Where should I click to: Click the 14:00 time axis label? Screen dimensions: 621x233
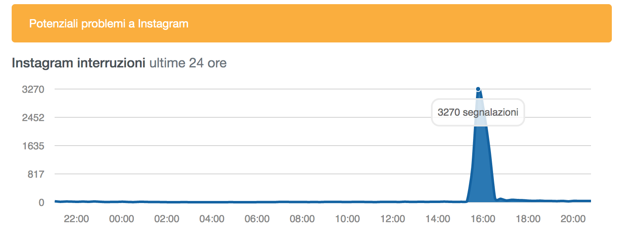point(438,219)
